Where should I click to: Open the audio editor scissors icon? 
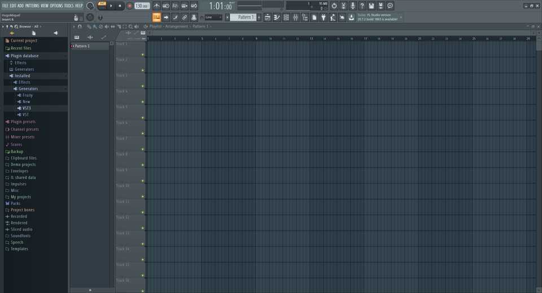click(x=343, y=6)
